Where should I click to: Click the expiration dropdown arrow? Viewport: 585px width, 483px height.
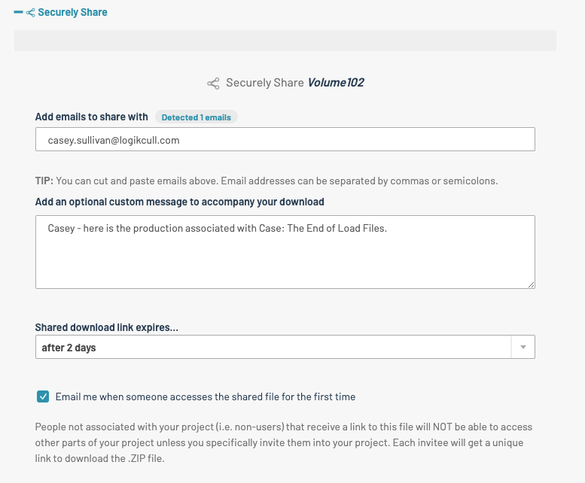pos(523,348)
